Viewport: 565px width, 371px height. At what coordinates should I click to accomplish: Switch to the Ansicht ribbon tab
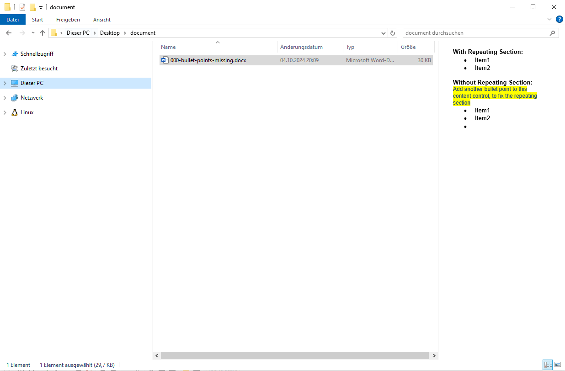(x=102, y=20)
